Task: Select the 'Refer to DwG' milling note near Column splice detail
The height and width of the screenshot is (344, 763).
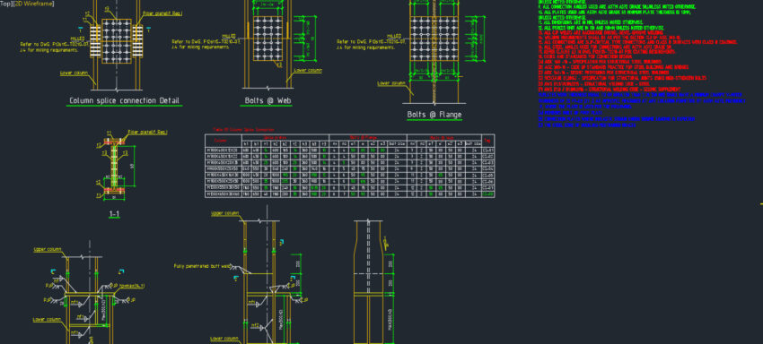Action: click(x=55, y=47)
